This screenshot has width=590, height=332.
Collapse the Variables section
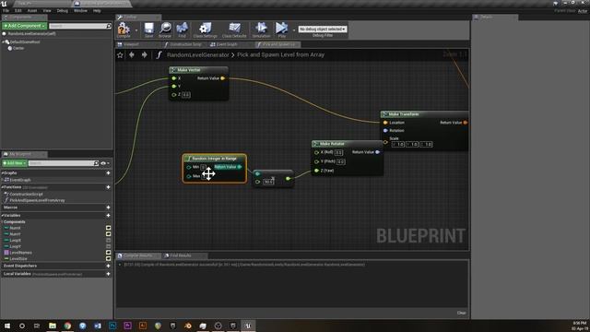(x=3, y=216)
